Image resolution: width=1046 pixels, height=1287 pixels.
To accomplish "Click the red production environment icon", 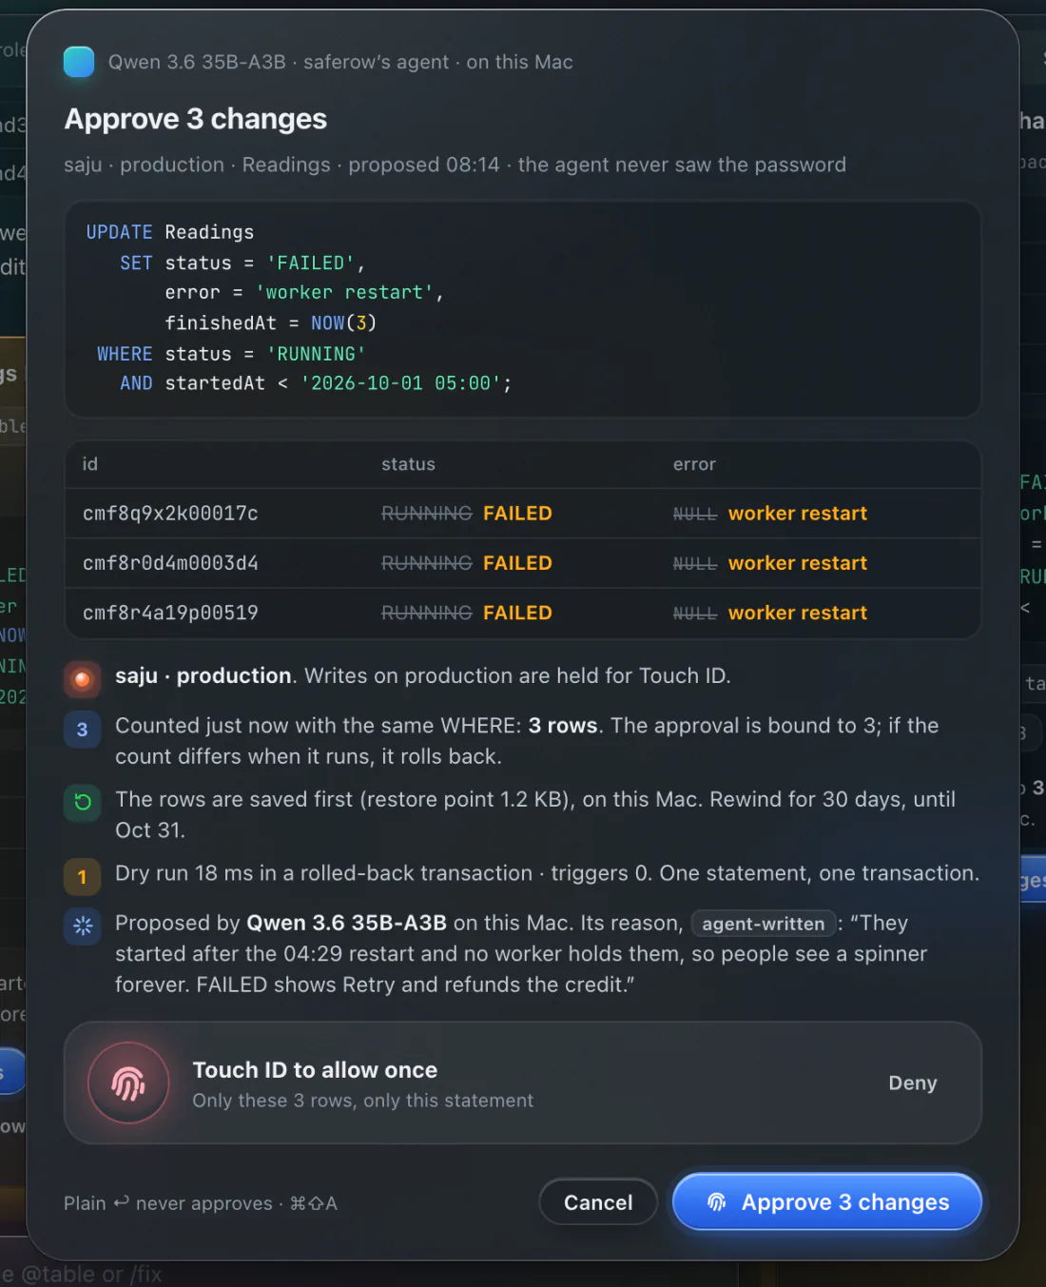I will coord(82,679).
